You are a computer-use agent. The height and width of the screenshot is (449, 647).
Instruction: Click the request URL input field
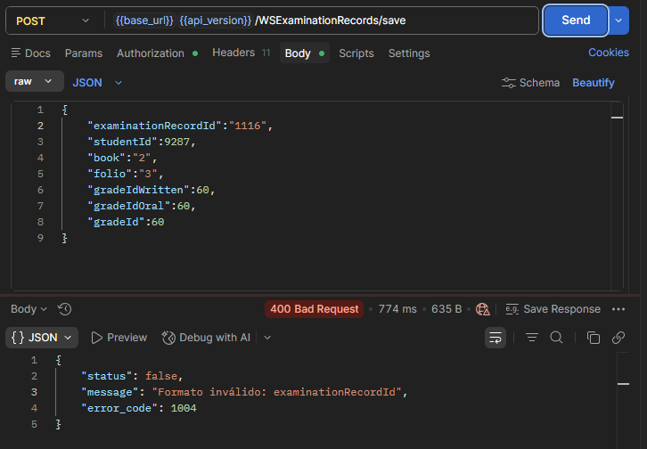pyautogui.click(x=322, y=20)
